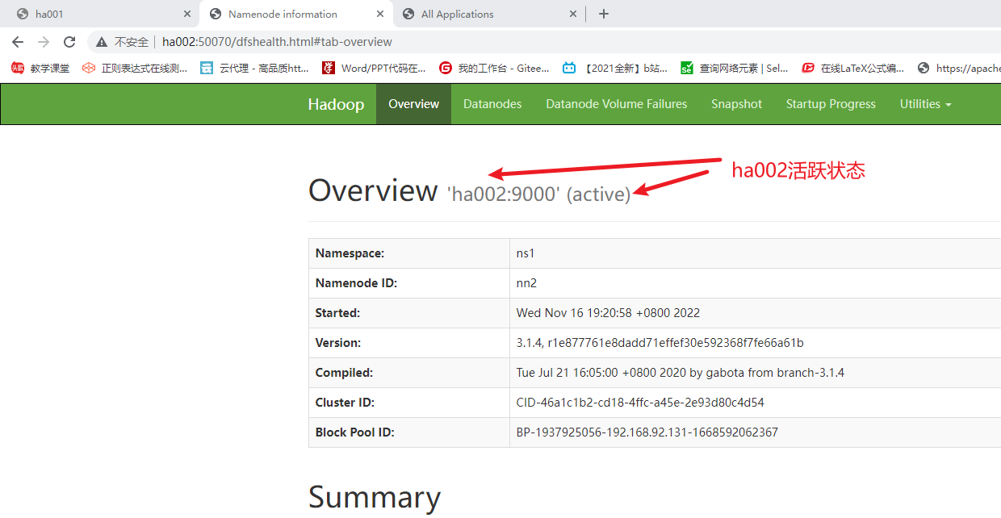
Task: Click the Namenode ID: row label
Action: tap(356, 283)
